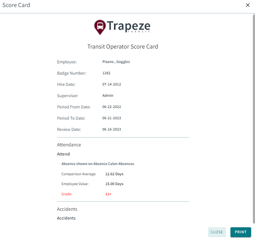255x241 pixels.
Task: Click the employee value 15.00 Days
Action: [114, 184]
